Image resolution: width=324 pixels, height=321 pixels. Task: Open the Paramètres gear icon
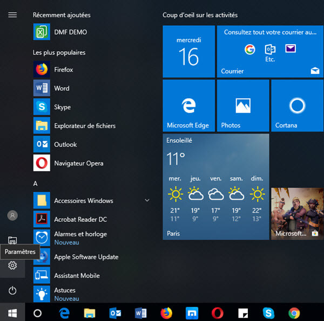[x=12, y=266]
